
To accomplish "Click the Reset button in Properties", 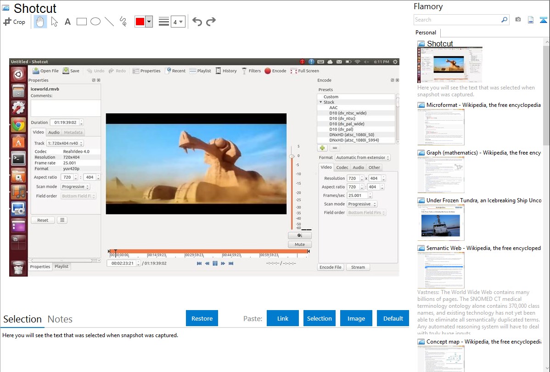I will [43, 220].
